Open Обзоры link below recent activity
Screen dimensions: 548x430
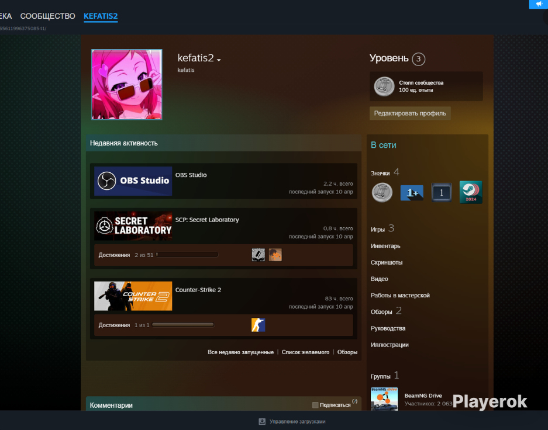point(347,352)
